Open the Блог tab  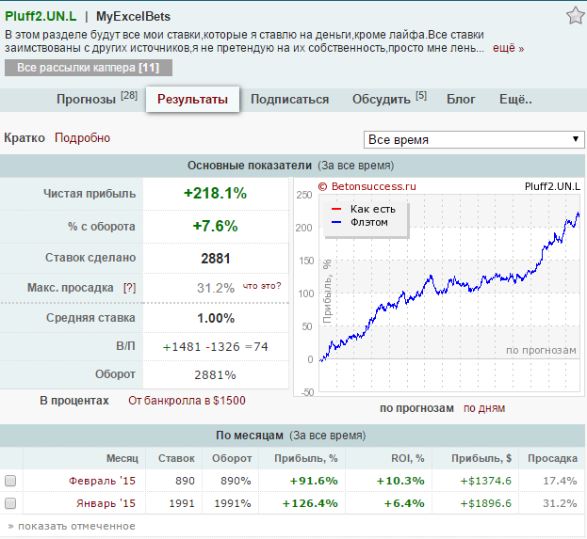(461, 99)
